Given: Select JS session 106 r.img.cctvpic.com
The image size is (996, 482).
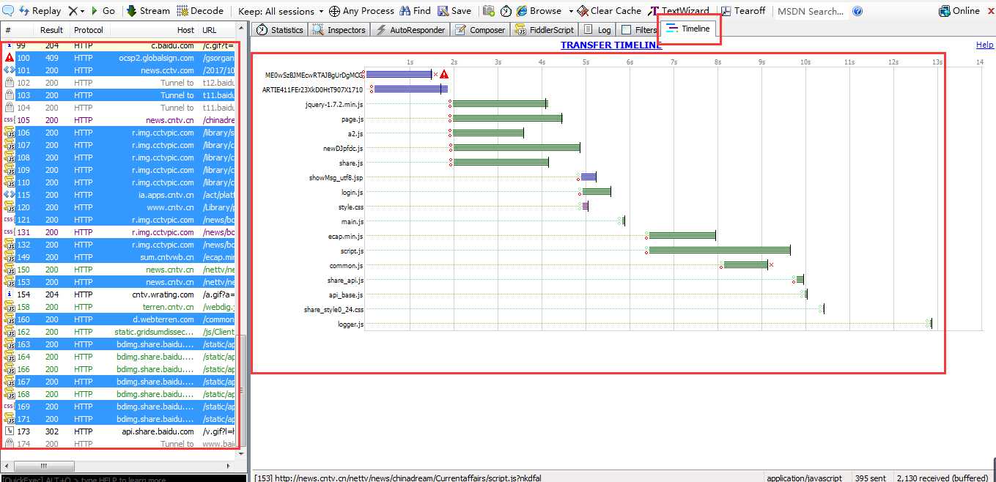Looking at the screenshot, I should pos(119,133).
